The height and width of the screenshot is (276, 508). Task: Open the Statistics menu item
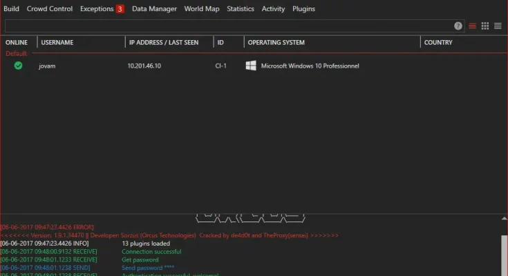coord(241,9)
